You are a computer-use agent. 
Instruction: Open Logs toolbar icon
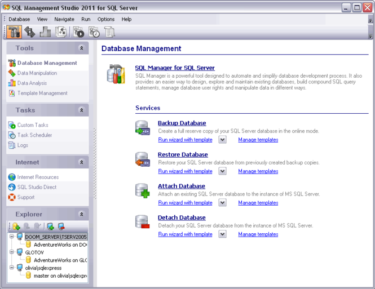109,32
